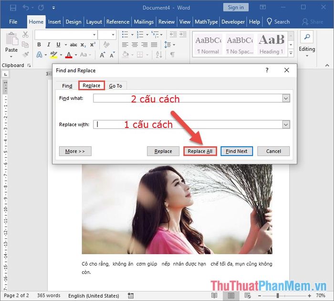Screen dimensions: 334x301
Task: Click the Paste icon in Clipboard
Action: click(x=11, y=43)
